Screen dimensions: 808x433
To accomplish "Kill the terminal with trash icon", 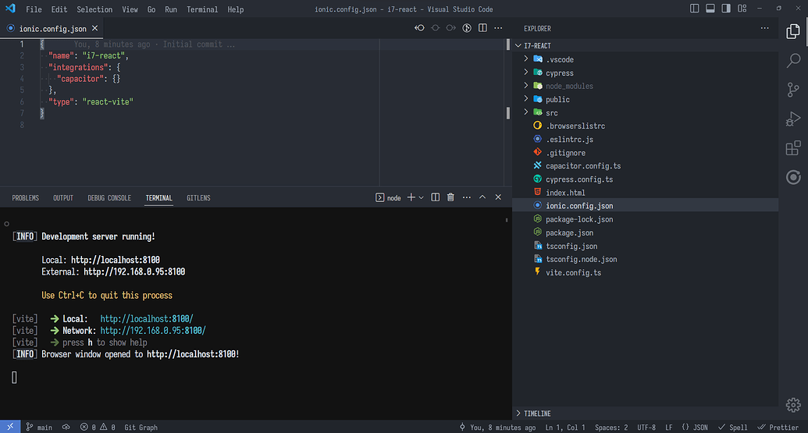I will pyautogui.click(x=450, y=198).
